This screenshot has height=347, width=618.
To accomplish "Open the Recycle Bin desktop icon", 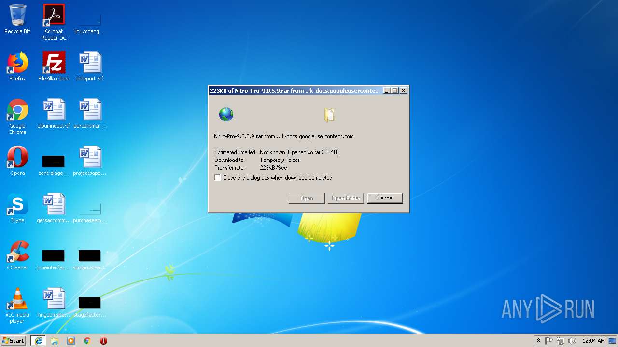I will [x=17, y=19].
